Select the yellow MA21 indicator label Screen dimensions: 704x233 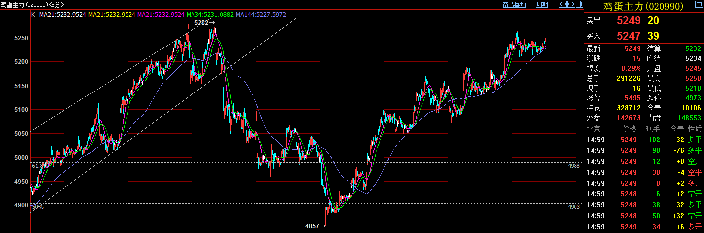tap(112, 15)
